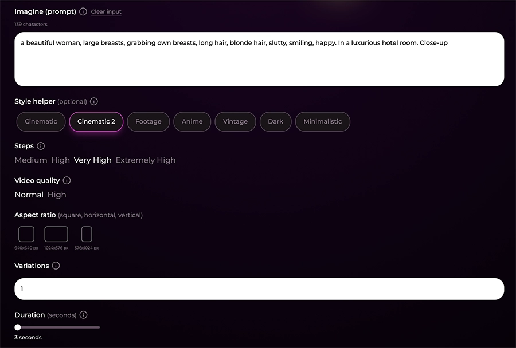Click the Clear input link
The image size is (516, 348).
click(x=106, y=11)
